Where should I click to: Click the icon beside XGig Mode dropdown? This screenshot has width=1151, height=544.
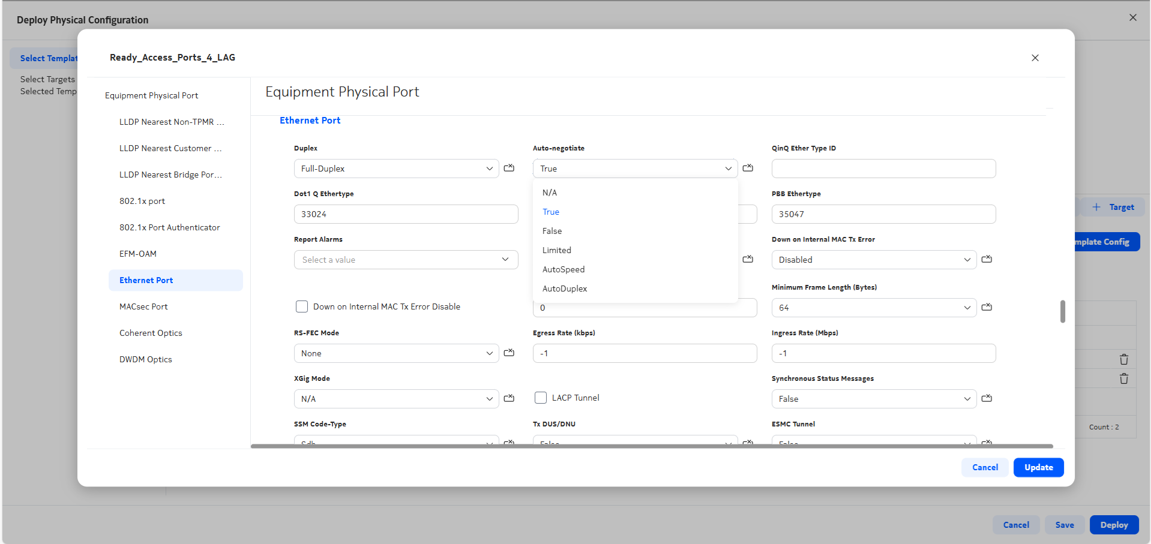pyautogui.click(x=509, y=398)
